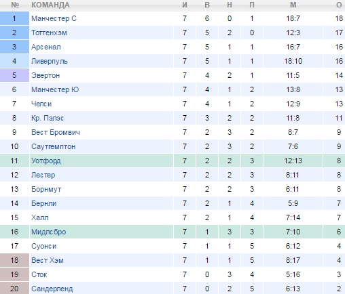Click the № column header
The width and height of the screenshot is (345, 294).
click(15, 5)
